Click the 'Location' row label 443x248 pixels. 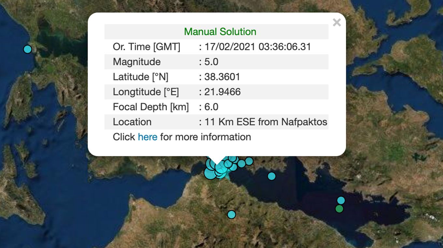coord(132,122)
